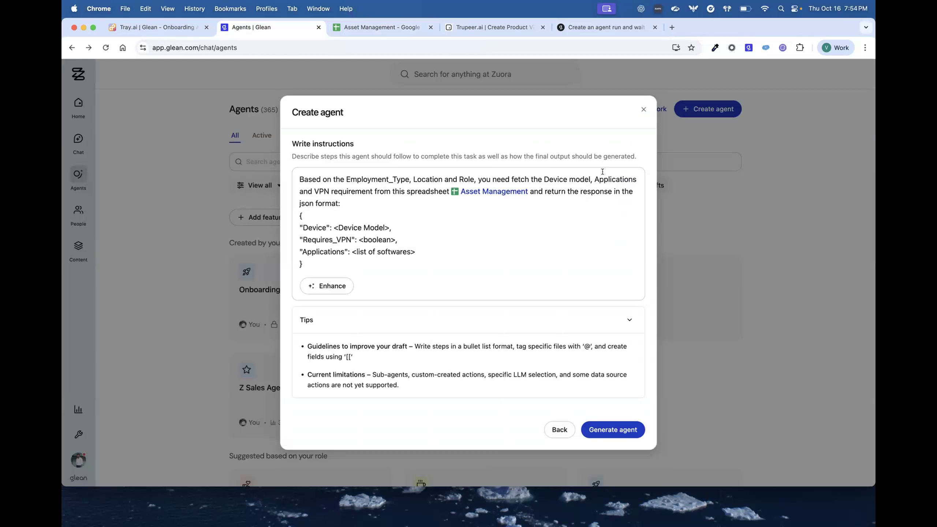Reload the page with the refresh icon
Image resolution: width=937 pixels, height=527 pixels.
pos(105,48)
